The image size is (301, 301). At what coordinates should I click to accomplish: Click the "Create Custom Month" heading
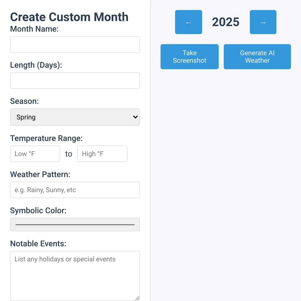coord(69,17)
